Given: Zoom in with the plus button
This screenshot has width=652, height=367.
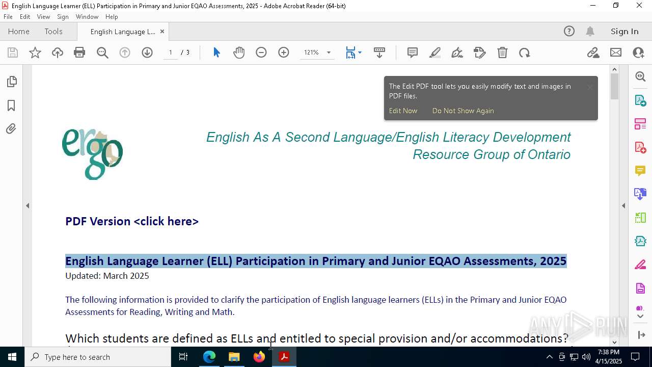Looking at the screenshot, I should (x=284, y=53).
